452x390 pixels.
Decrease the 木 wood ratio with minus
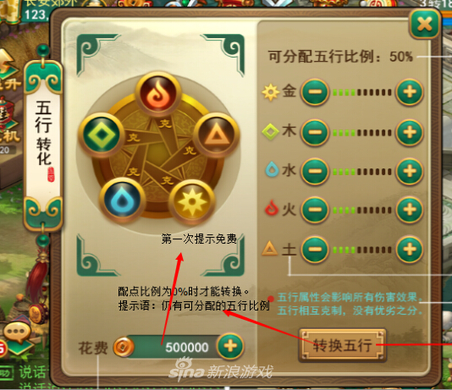click(315, 132)
